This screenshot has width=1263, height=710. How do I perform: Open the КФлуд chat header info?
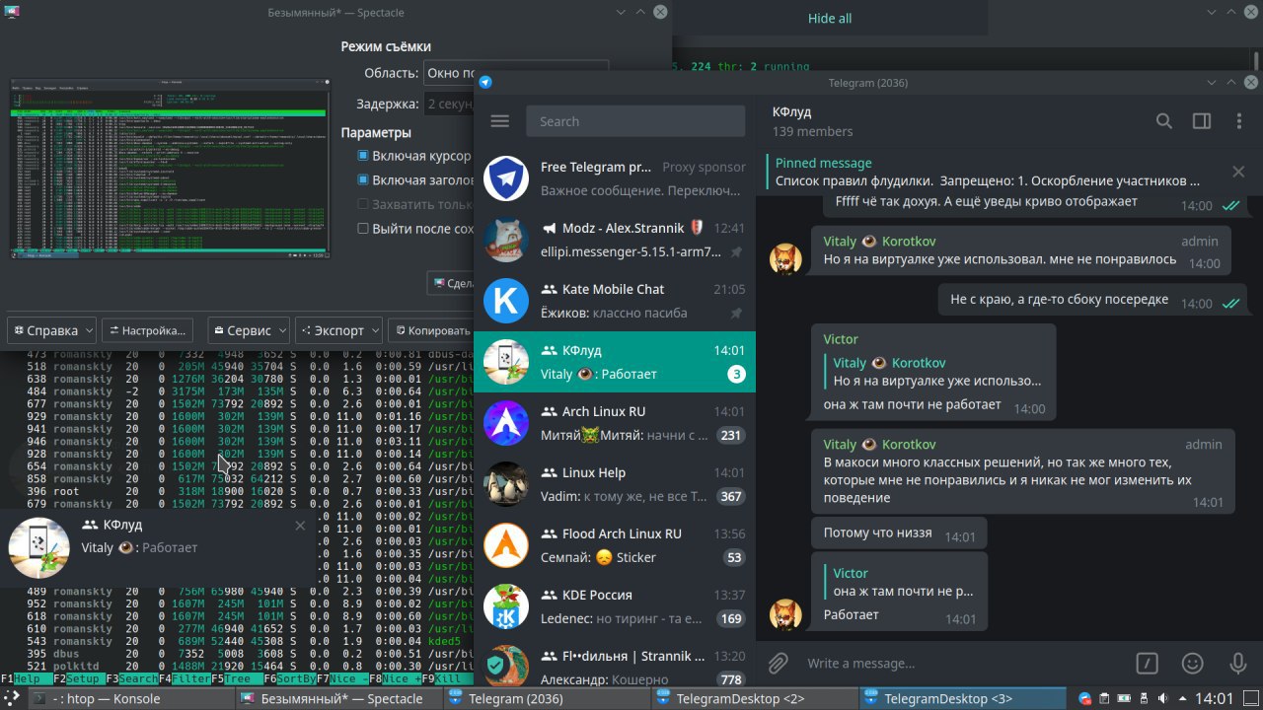coord(812,121)
